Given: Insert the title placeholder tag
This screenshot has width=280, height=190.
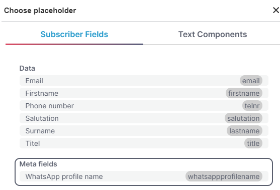Looking at the screenshot, I should (253, 143).
